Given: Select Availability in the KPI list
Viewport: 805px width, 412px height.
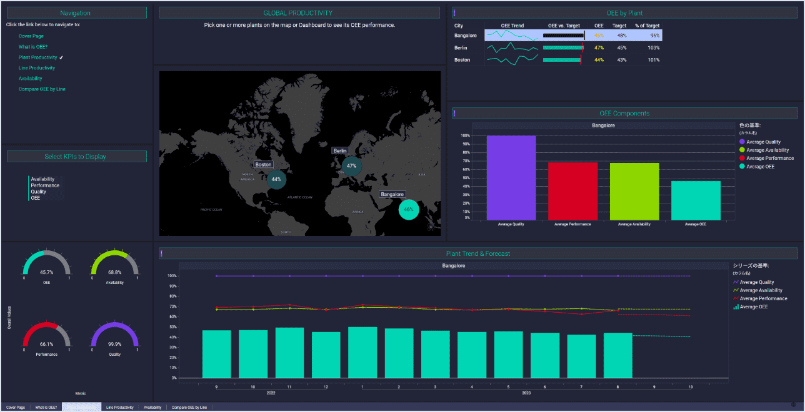Looking at the screenshot, I should coord(42,179).
